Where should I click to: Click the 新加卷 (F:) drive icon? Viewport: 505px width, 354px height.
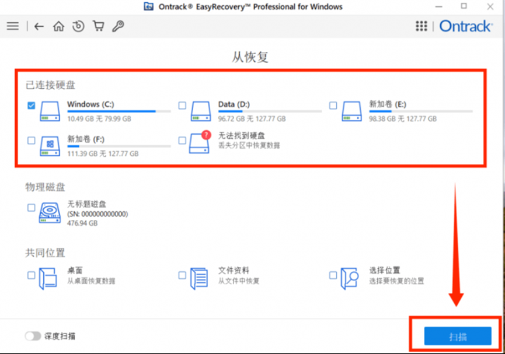point(50,146)
